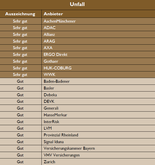Viewport: 155px width, 165px height.
Task: Select the Provinzial Rheinland entry
Action: (x=61, y=135)
